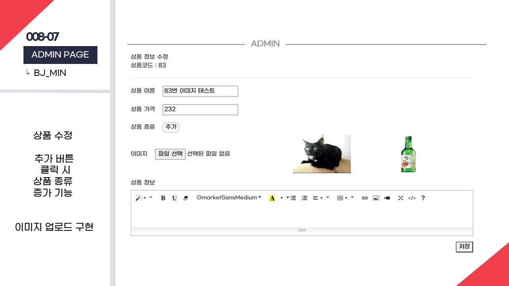Click the 파일 선택 file chooser button
The width and height of the screenshot is (509, 286).
pos(170,154)
